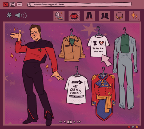
Task: Open the necklace accessories category tab
Action: coord(119,16)
